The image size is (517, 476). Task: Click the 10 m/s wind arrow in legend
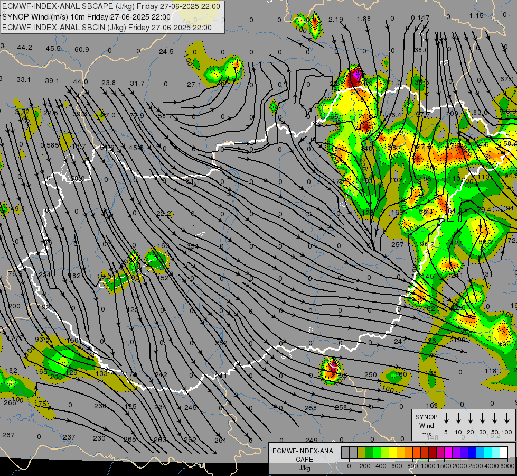(458, 418)
